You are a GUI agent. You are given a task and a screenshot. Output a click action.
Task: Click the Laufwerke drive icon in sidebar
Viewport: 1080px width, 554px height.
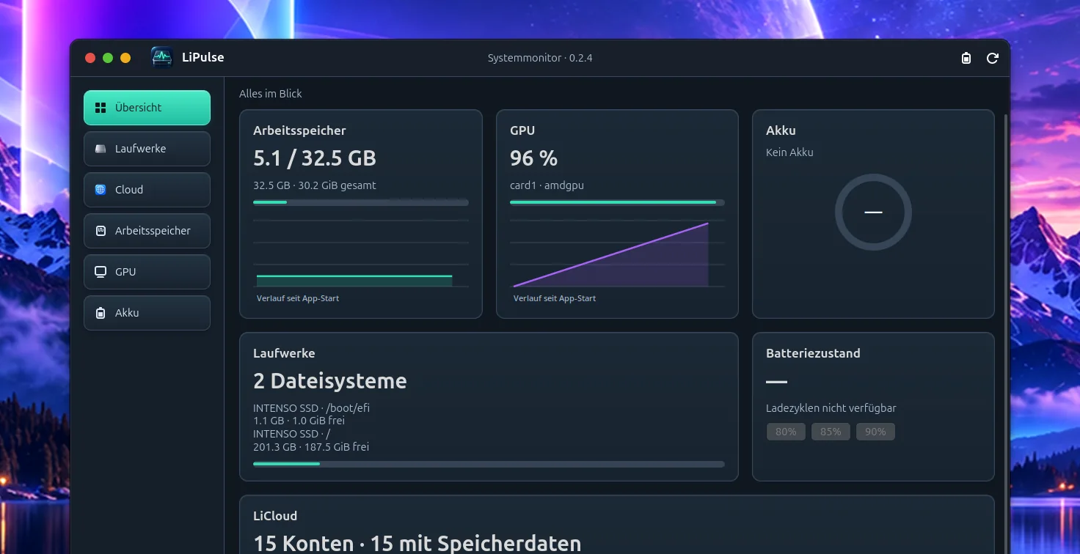tap(101, 149)
